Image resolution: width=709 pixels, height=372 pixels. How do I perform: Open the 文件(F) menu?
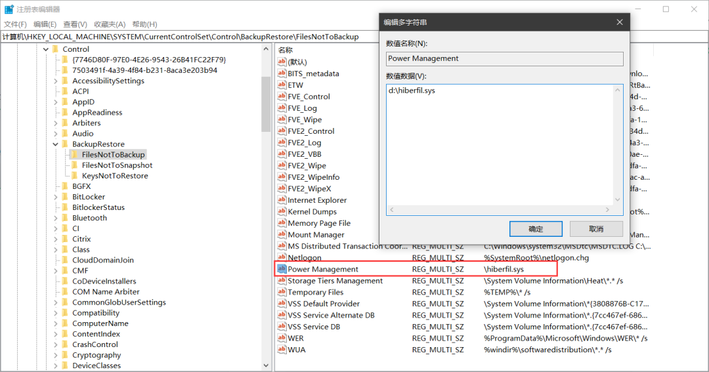(x=15, y=24)
